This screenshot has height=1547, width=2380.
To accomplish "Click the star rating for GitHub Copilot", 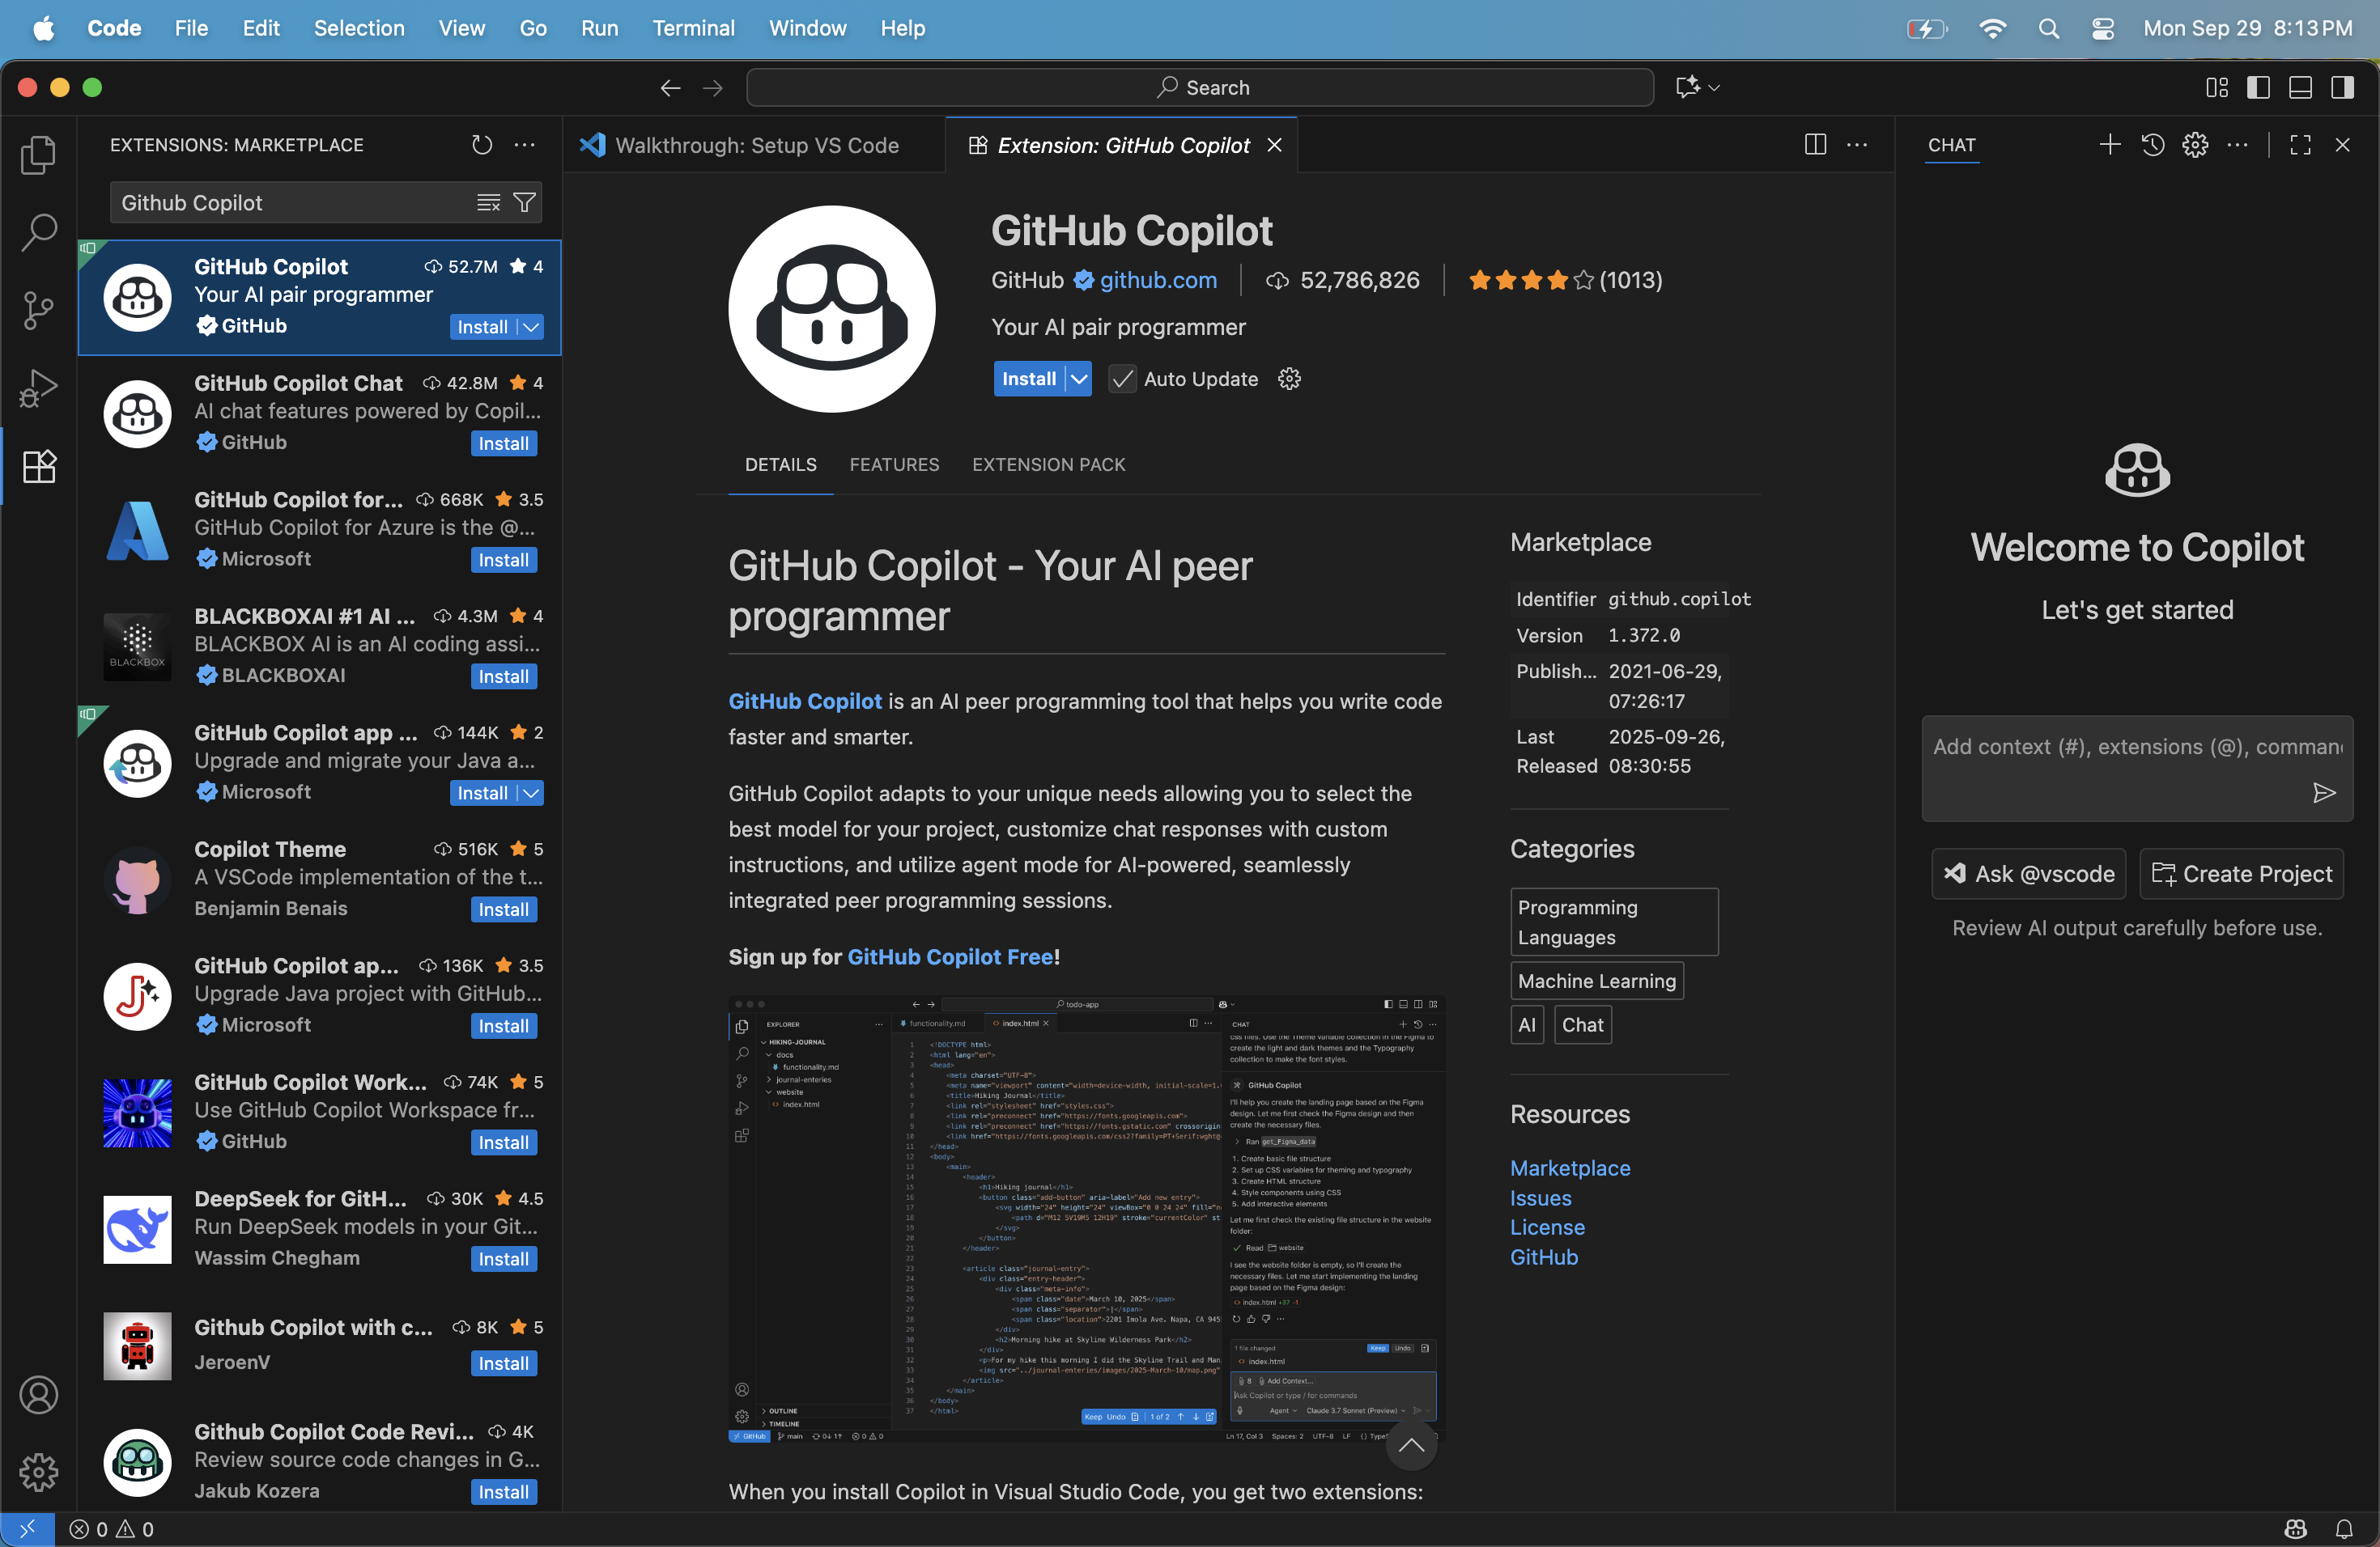I will pyautogui.click(x=1565, y=280).
